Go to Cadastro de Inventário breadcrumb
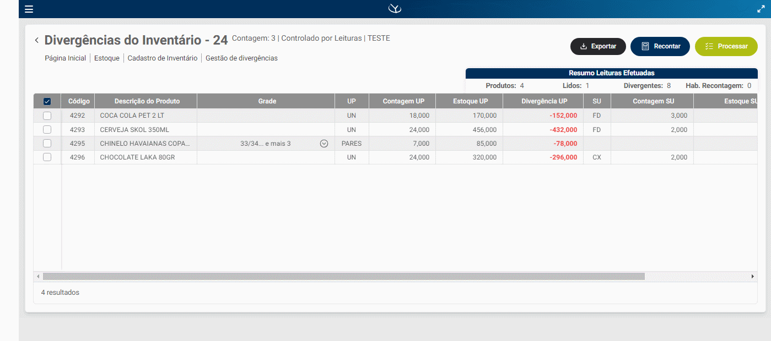This screenshot has height=341, width=771. tap(162, 58)
